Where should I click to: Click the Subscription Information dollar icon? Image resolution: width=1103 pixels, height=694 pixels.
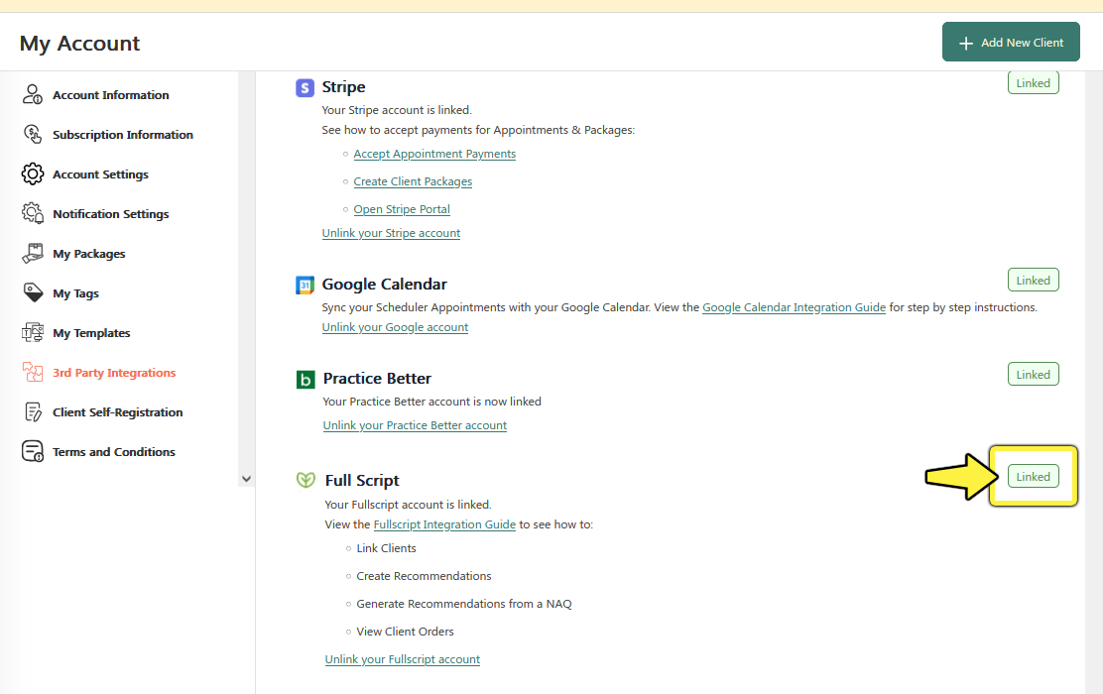click(x=33, y=134)
